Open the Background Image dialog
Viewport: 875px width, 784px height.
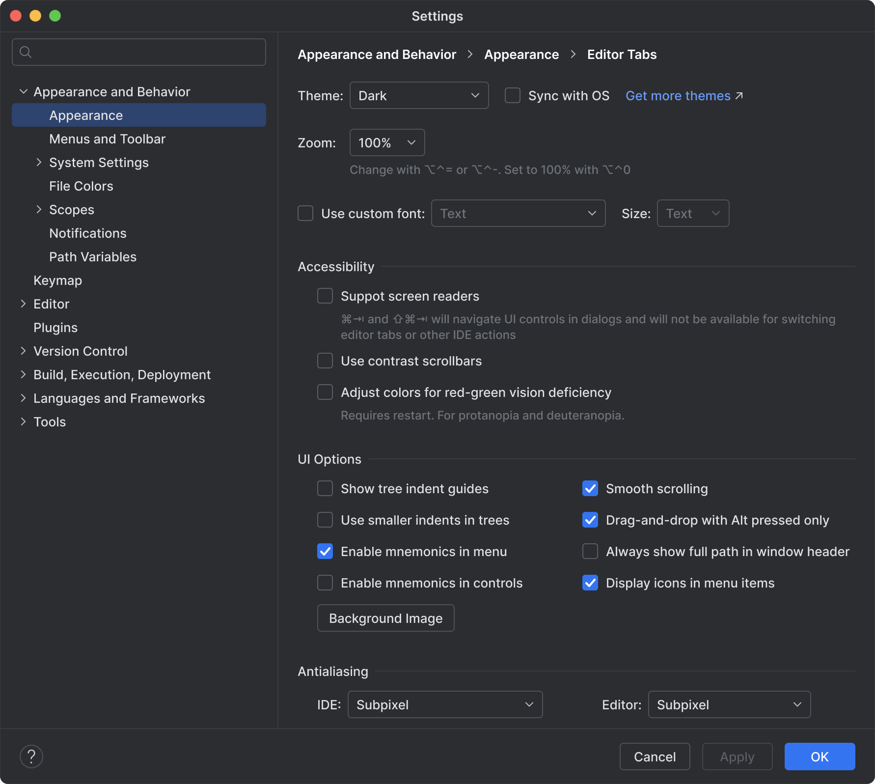tap(385, 617)
